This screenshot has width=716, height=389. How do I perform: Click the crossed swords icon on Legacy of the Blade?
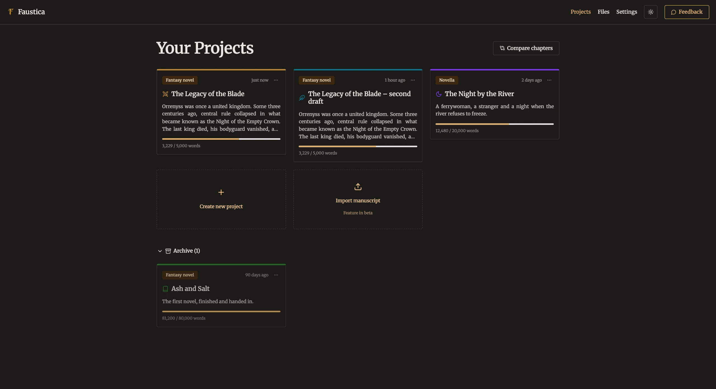pyautogui.click(x=165, y=94)
